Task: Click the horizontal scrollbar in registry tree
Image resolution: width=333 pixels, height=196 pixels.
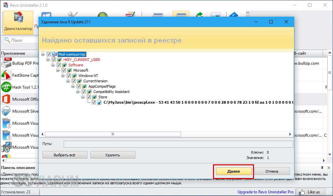Action: (113, 134)
